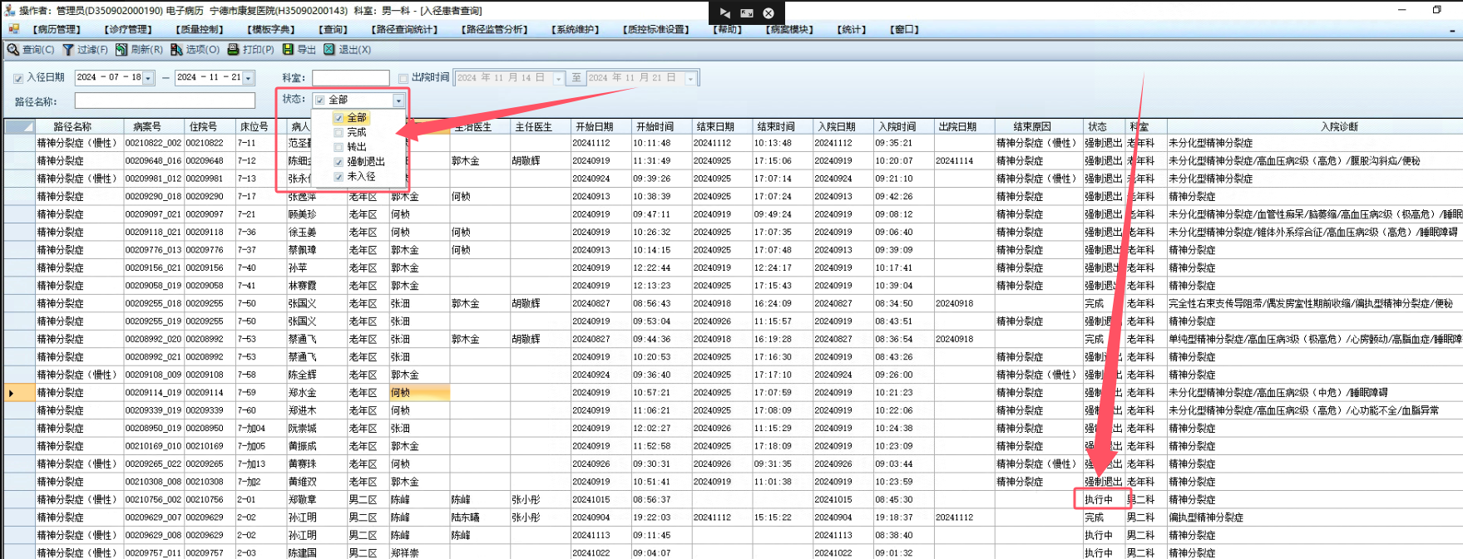Open the 系统维护 menu
This screenshot has width=1463, height=559.
[x=576, y=30]
